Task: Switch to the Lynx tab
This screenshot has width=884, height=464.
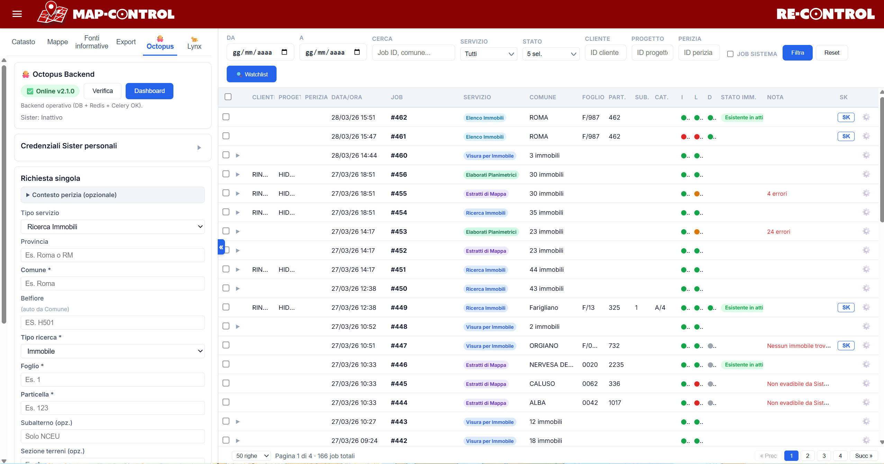Action: coord(194,43)
